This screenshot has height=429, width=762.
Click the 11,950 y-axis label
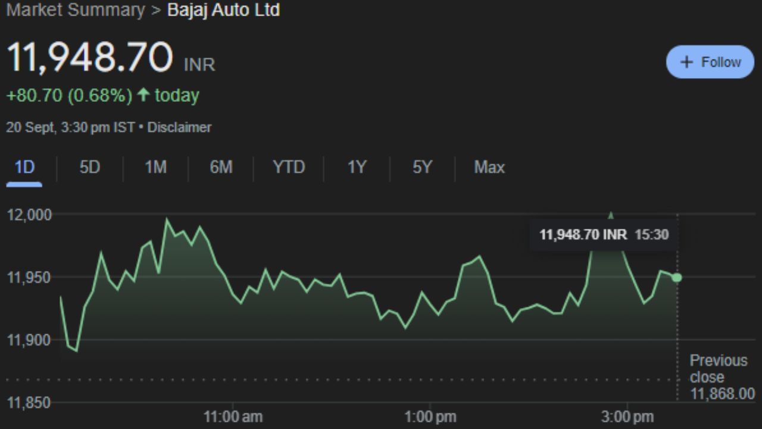[x=30, y=277]
